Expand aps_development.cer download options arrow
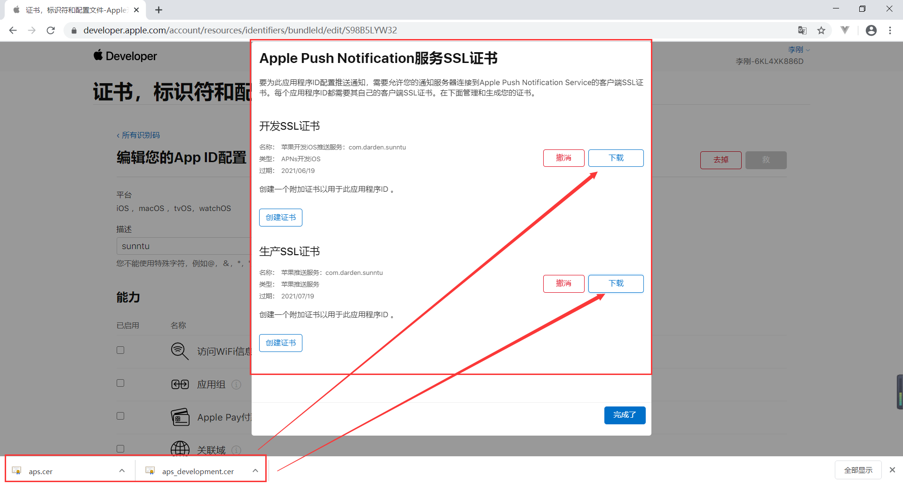The height and width of the screenshot is (484, 903). (255, 471)
